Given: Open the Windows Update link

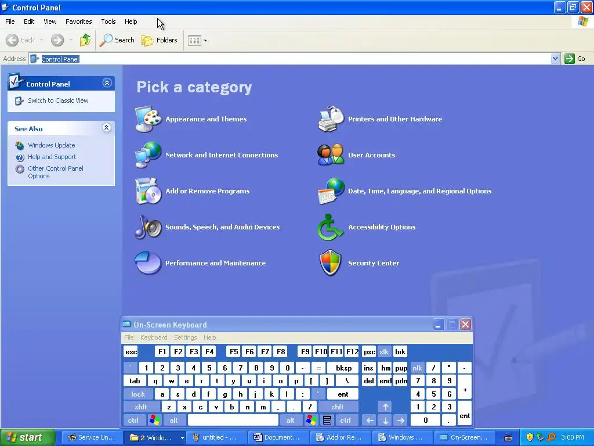Looking at the screenshot, I should coord(52,145).
